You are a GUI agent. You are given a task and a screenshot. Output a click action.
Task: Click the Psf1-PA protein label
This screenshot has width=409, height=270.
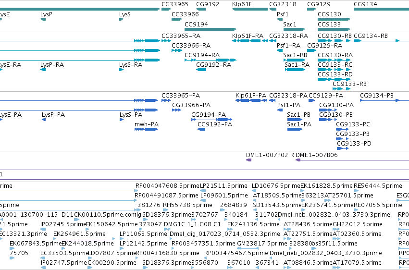[289, 105]
